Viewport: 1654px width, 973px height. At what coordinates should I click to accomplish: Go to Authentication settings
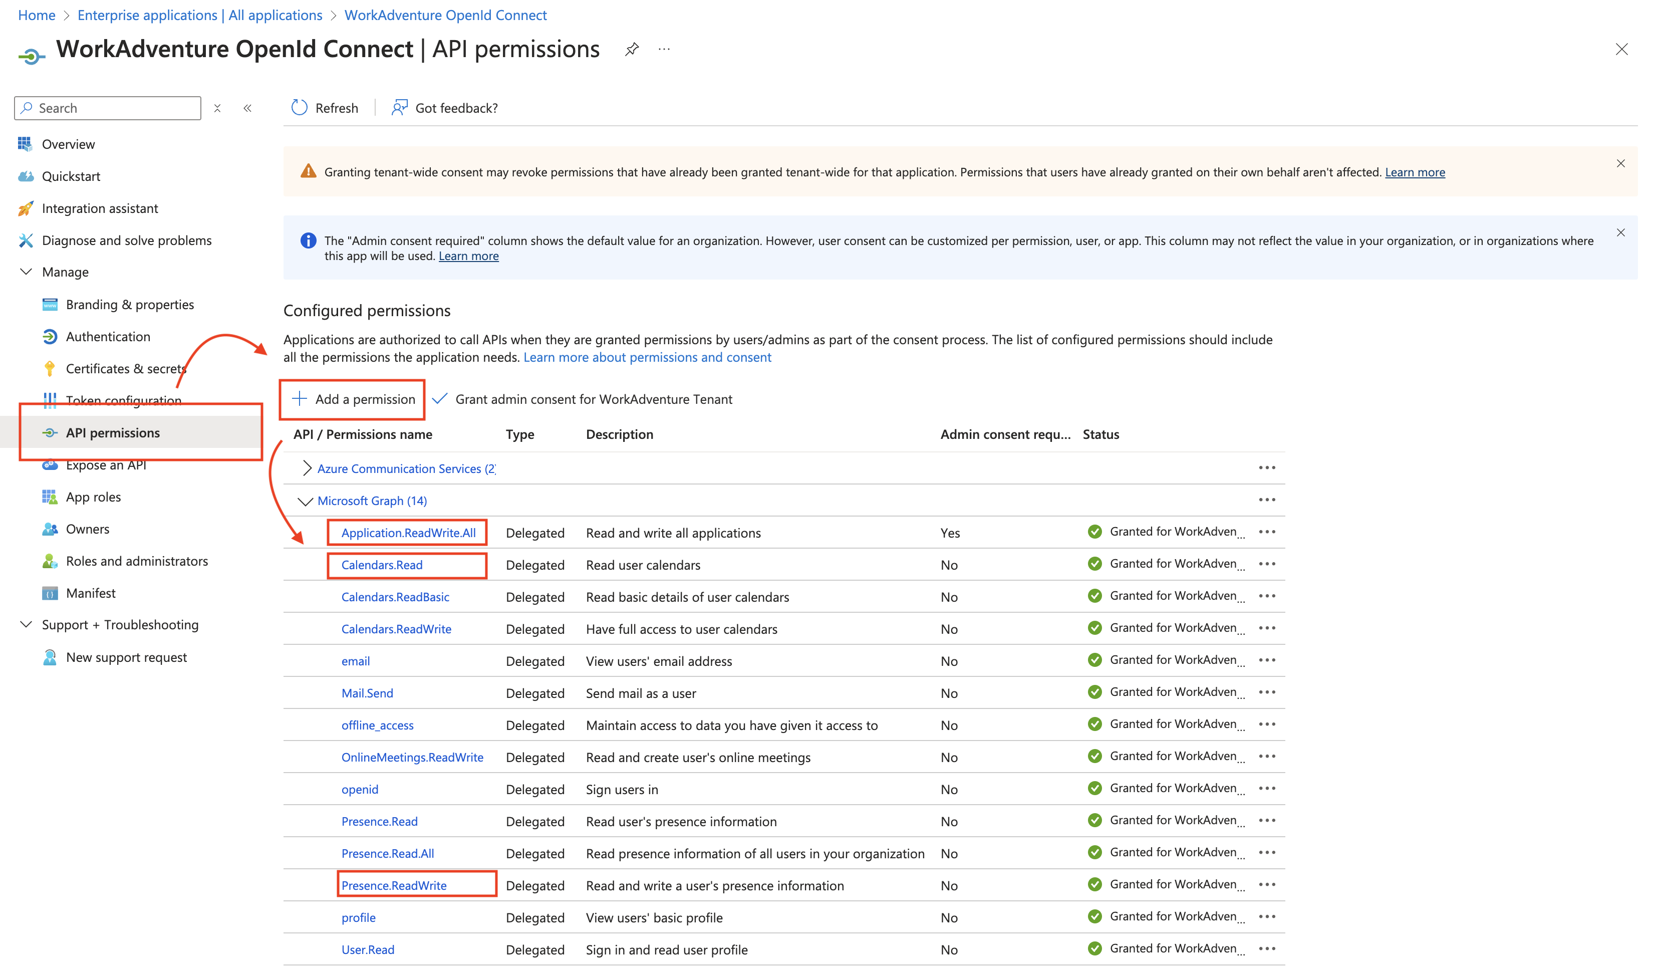click(108, 336)
